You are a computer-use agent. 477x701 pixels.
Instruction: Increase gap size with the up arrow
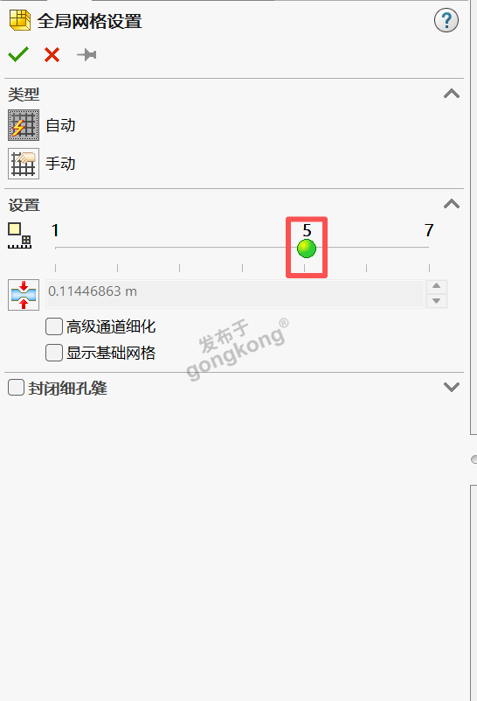point(437,286)
